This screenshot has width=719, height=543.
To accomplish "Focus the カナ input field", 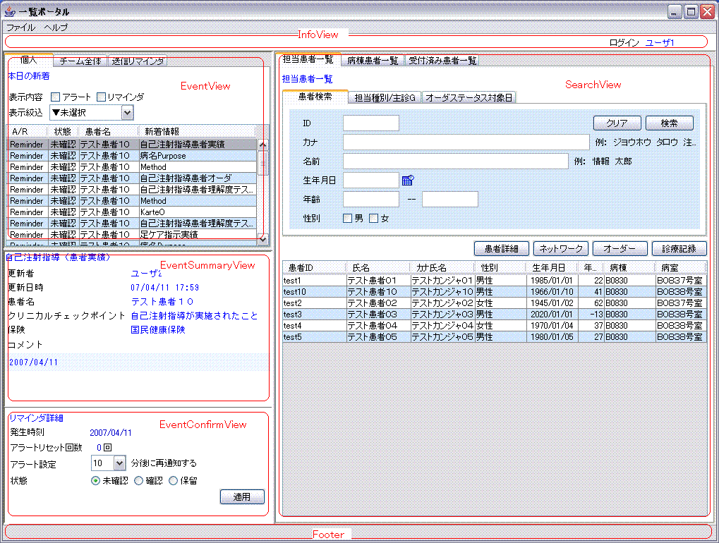I will pyautogui.click(x=466, y=142).
